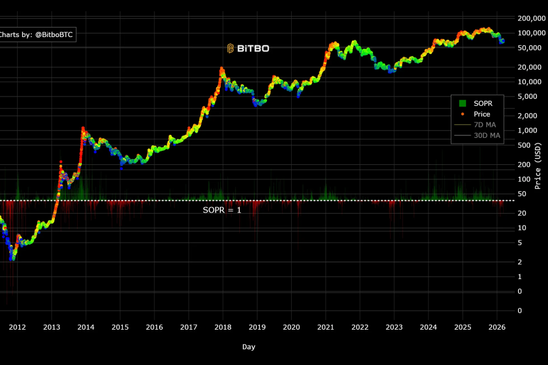Image resolution: width=548 pixels, height=365 pixels.
Task: Click the 2018 tick on the x-axis
Action: coord(223,327)
